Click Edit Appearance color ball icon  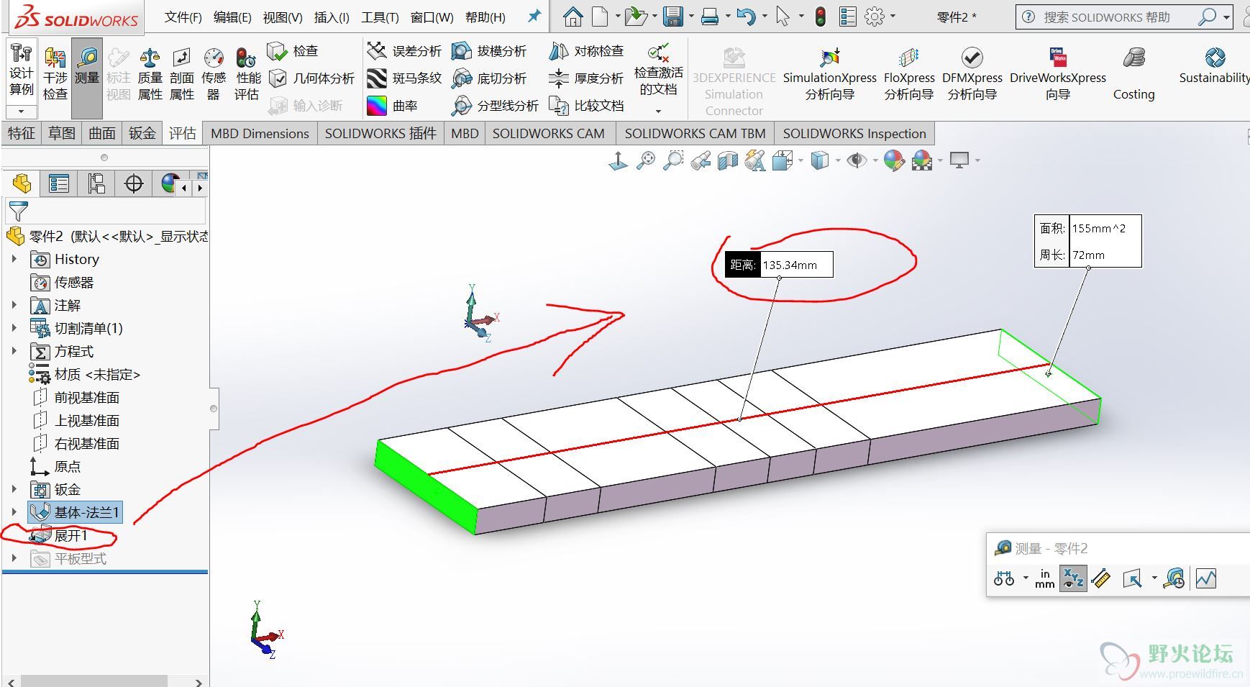(x=894, y=160)
